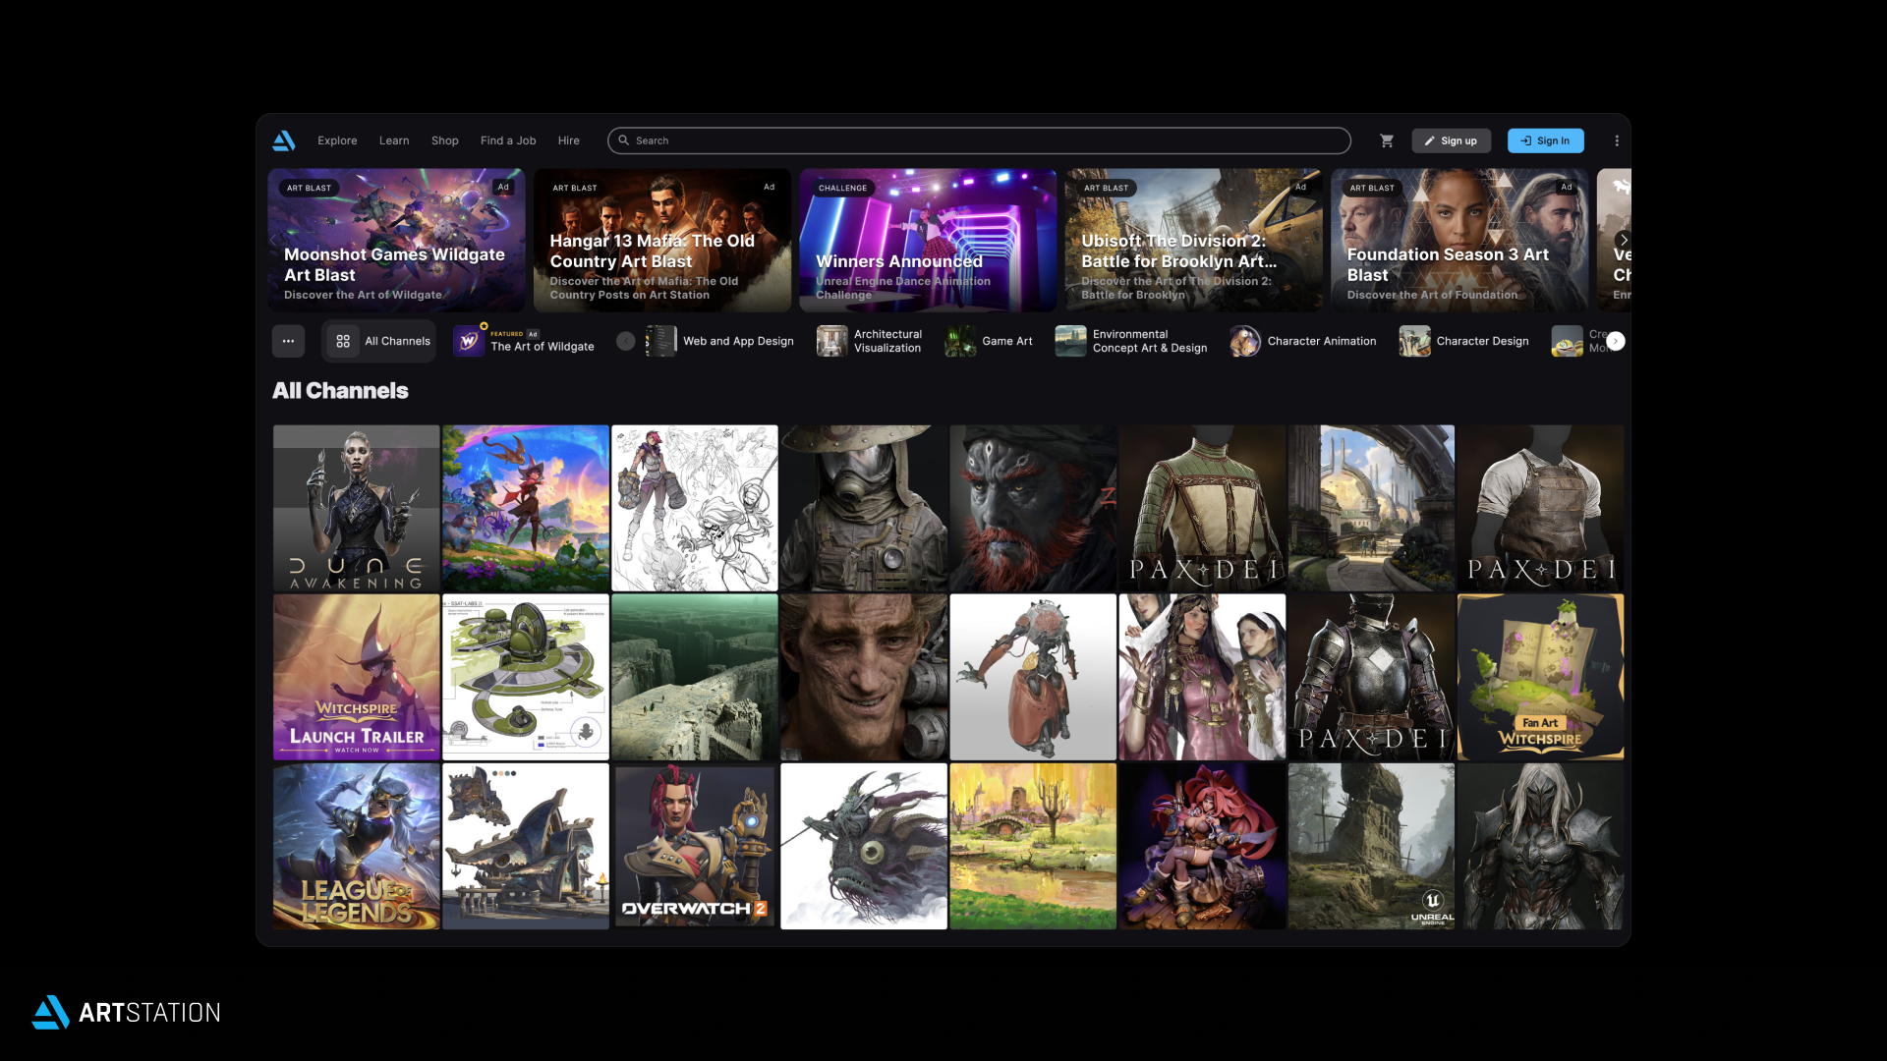
Task: Open the Overwatch 2 artwork thumbnail
Action: click(x=694, y=846)
